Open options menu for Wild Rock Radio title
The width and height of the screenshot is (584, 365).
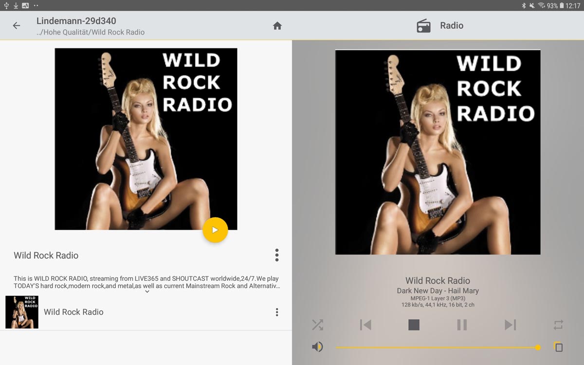276,255
